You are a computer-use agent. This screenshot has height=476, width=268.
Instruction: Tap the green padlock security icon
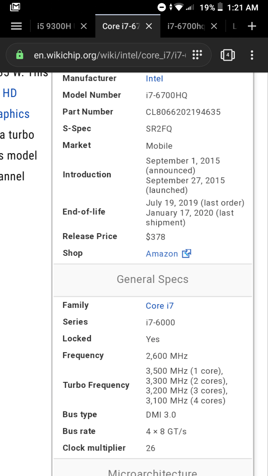click(20, 55)
